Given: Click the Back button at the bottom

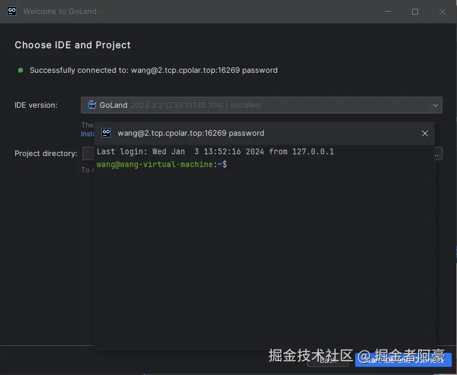Looking at the screenshot, I should click(328, 360).
